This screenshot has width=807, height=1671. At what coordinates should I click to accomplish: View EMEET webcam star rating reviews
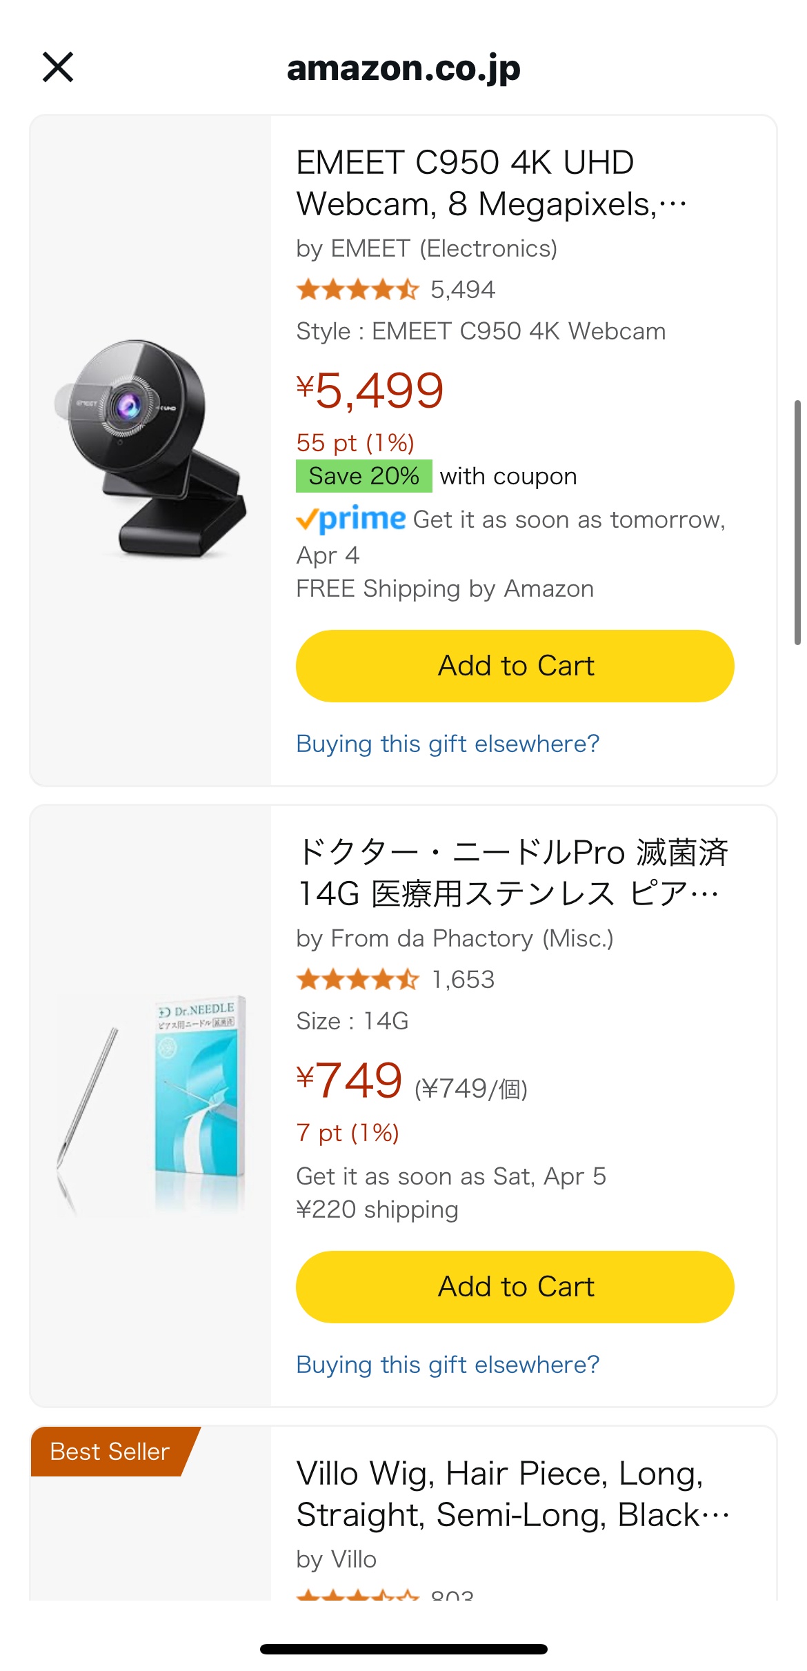[x=357, y=290]
